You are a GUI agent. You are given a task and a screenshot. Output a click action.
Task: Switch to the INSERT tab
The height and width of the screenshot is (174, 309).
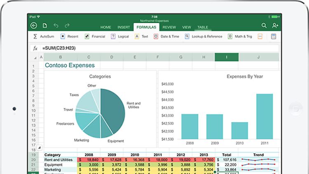click(x=124, y=28)
